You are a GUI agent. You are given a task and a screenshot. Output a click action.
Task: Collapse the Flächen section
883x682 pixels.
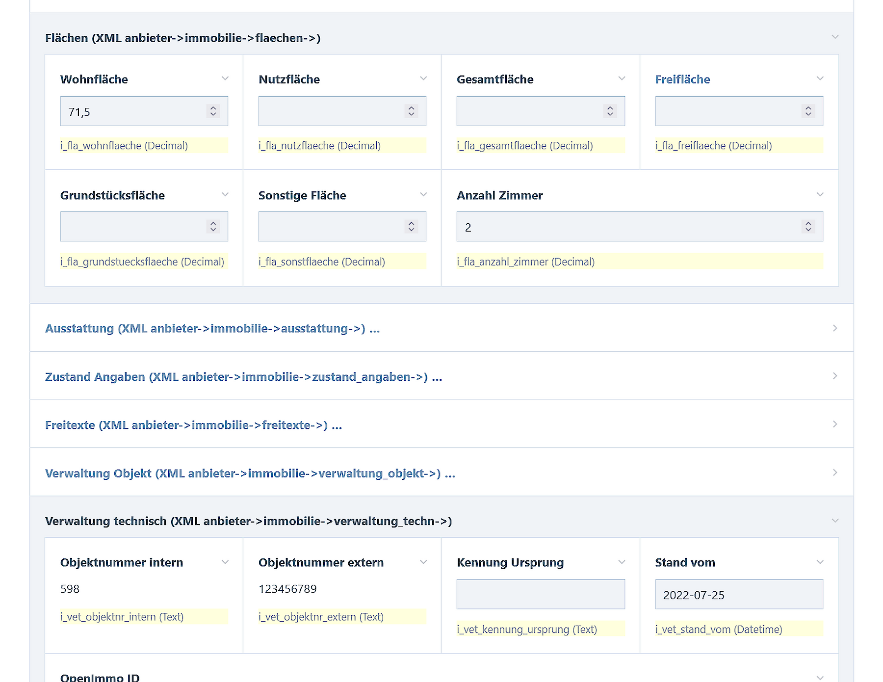pyautogui.click(x=835, y=37)
